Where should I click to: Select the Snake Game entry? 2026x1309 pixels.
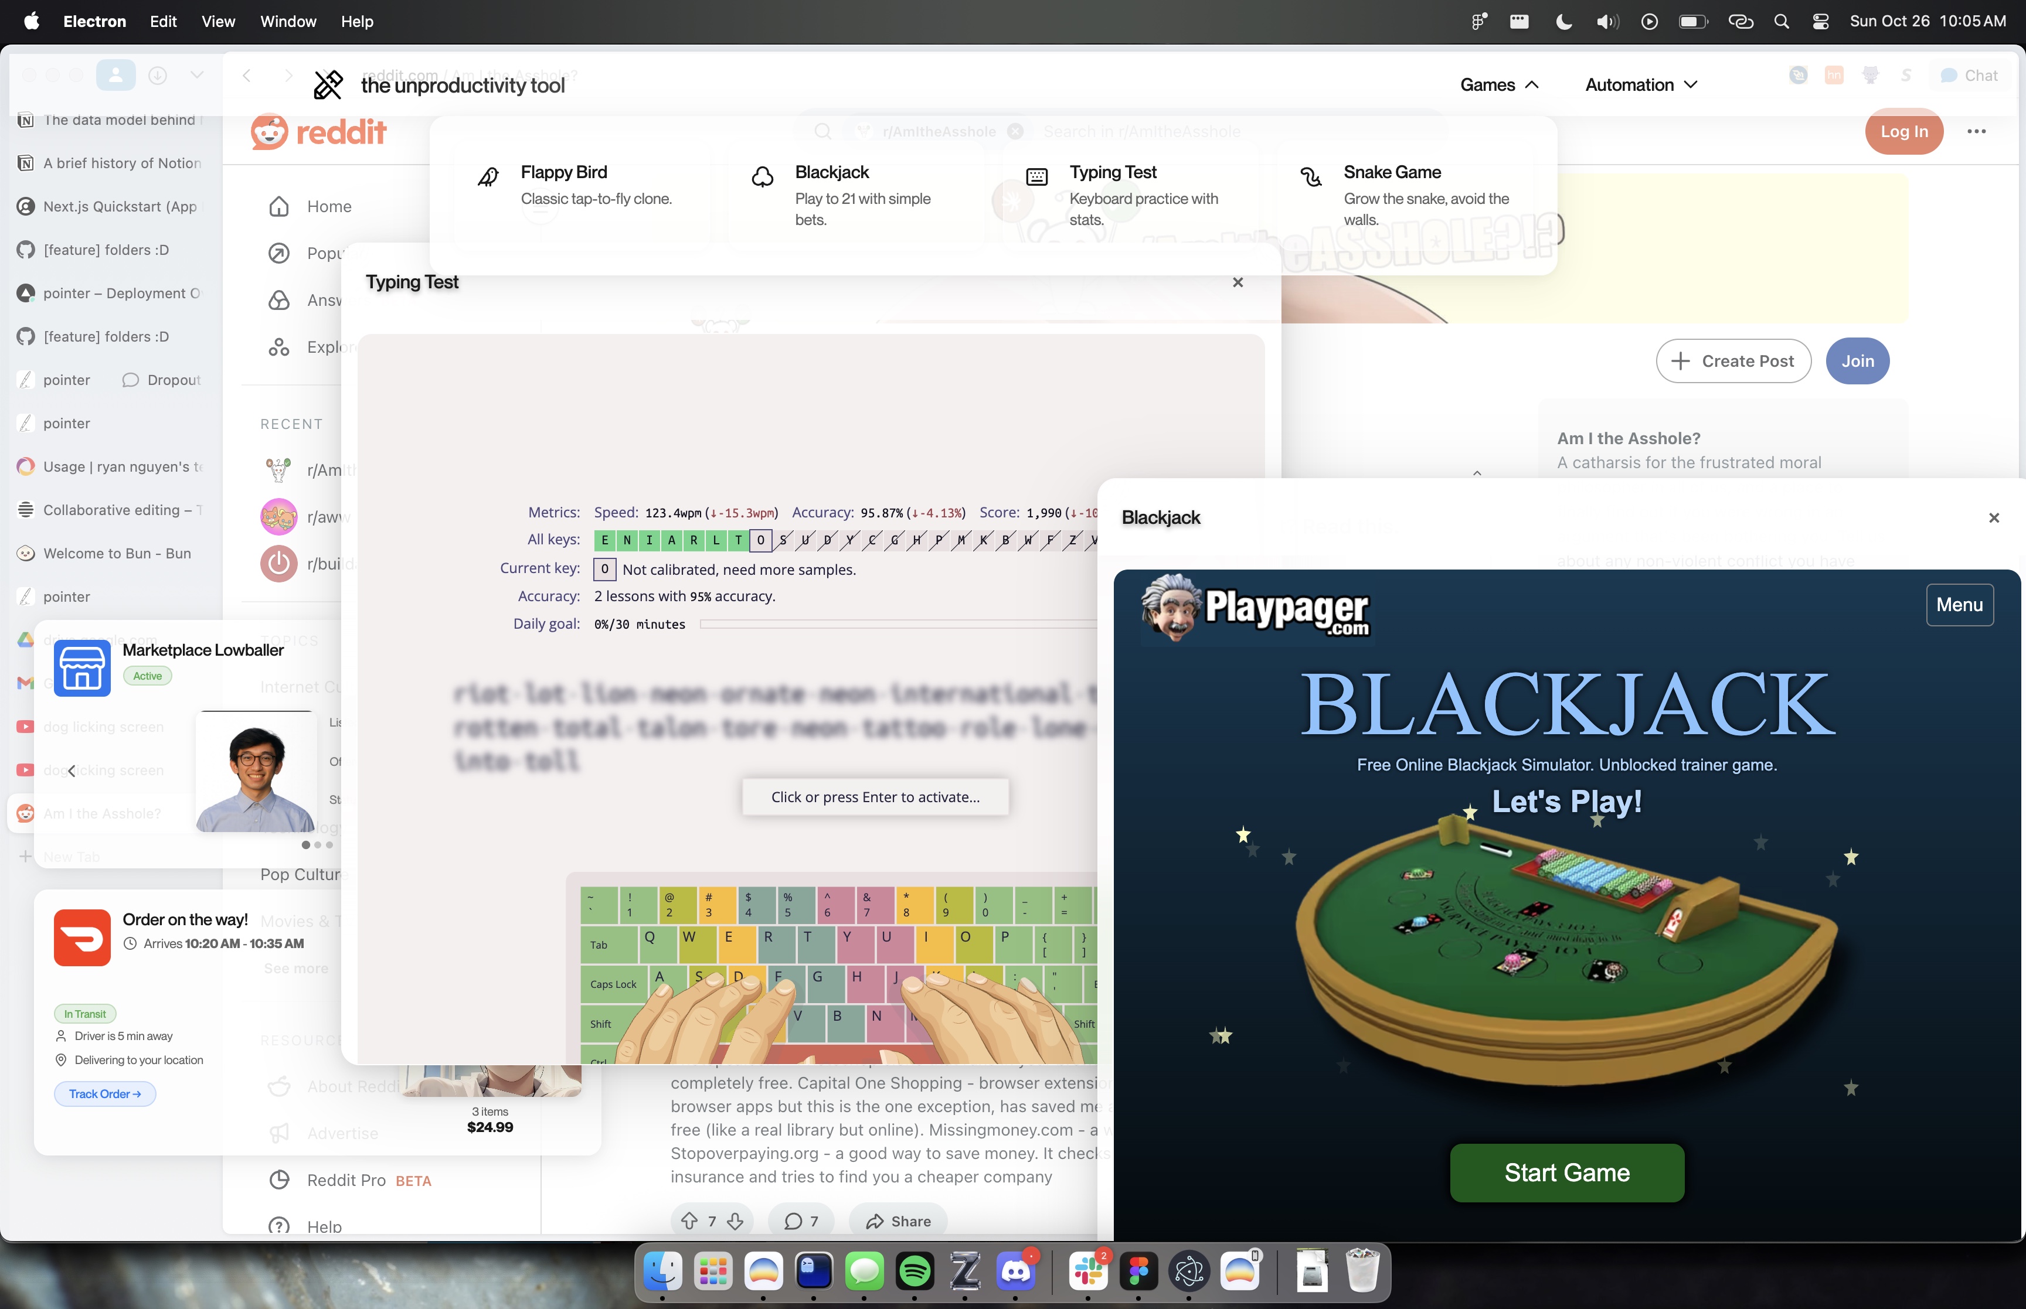(x=1392, y=172)
